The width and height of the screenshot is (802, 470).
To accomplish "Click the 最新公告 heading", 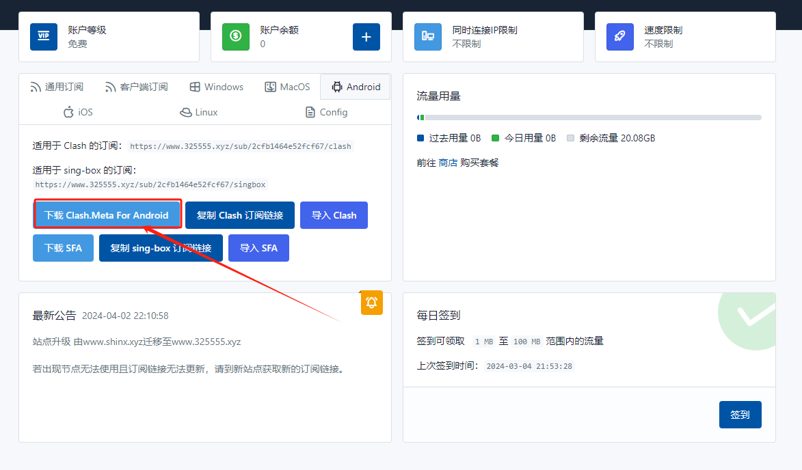I will point(54,315).
